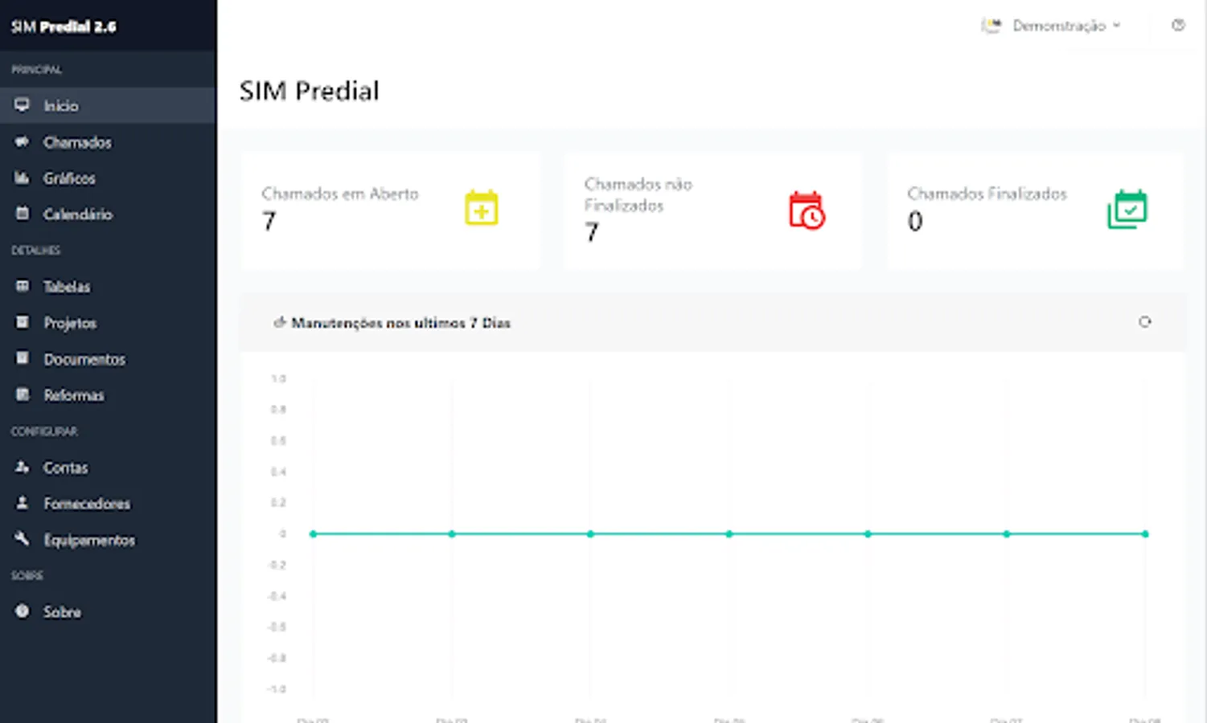Click the Equipamentos wrench icon
The image size is (1207, 723).
click(x=22, y=539)
